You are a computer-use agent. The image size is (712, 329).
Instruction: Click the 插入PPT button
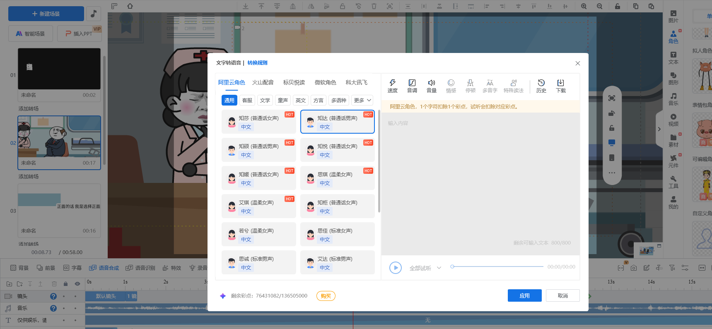(79, 34)
